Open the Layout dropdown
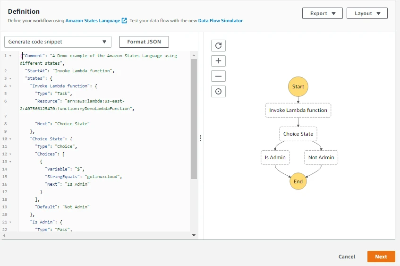 367,13
